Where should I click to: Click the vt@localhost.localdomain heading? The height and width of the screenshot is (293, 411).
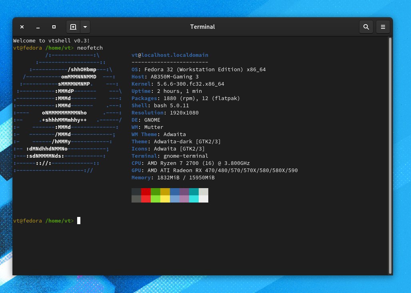[170, 55]
